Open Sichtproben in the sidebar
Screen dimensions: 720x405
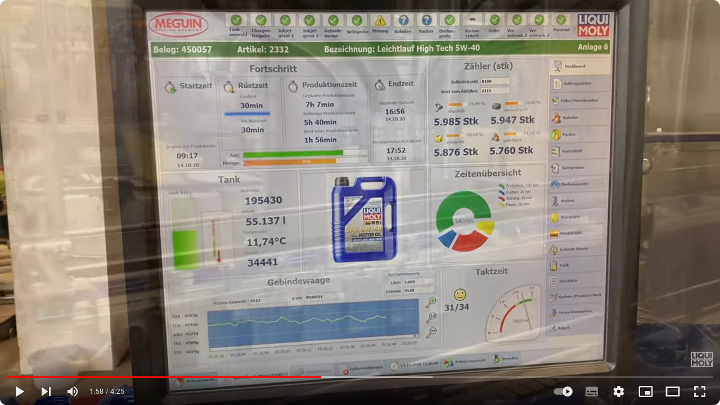(578, 168)
